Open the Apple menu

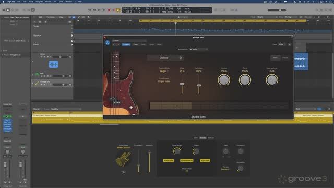pyautogui.click(x=3, y=2)
